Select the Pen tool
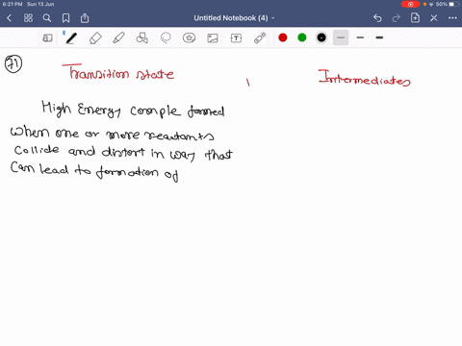The image size is (462, 346). (x=71, y=38)
